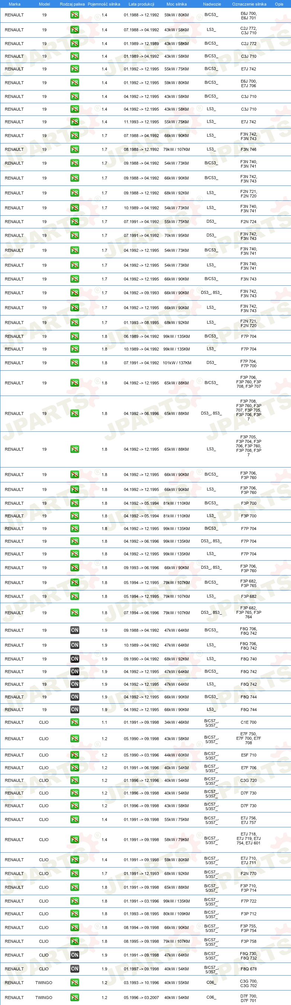291x1005 pixels.
Task: Click date cell '01.1997 -> 09.1998'
Action: [x=141, y=969]
